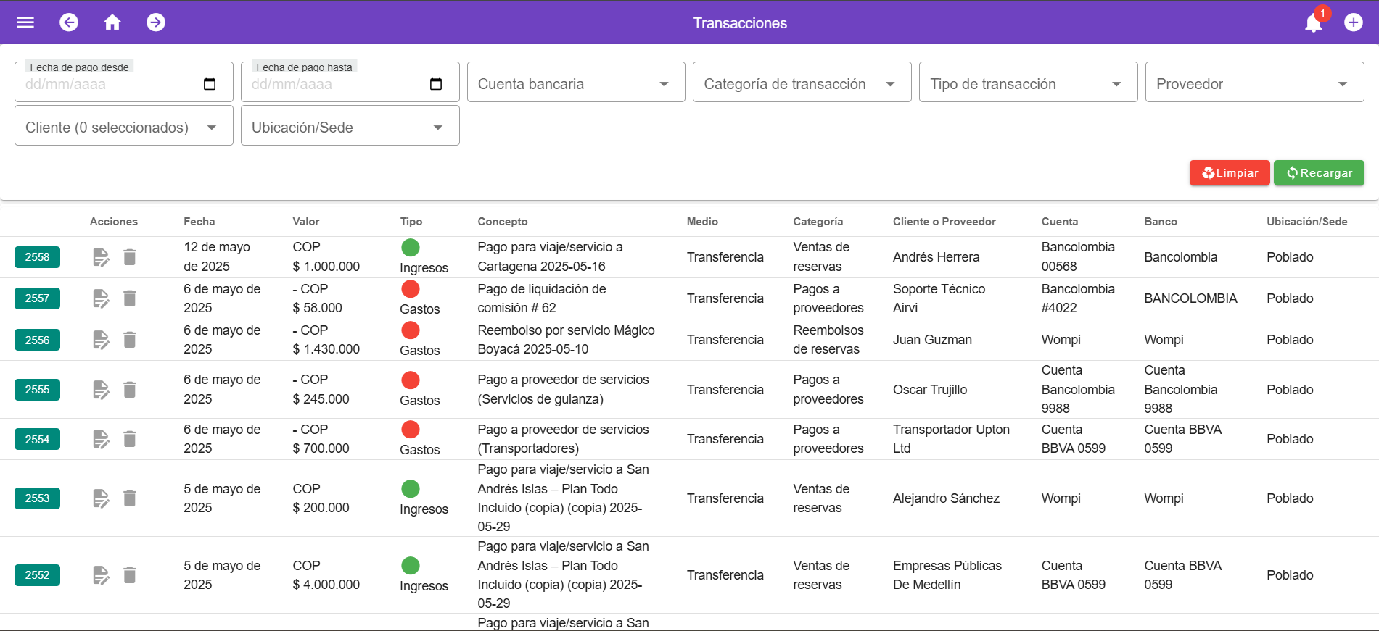
Task: Edit transaction 2558
Action: pyautogui.click(x=101, y=257)
